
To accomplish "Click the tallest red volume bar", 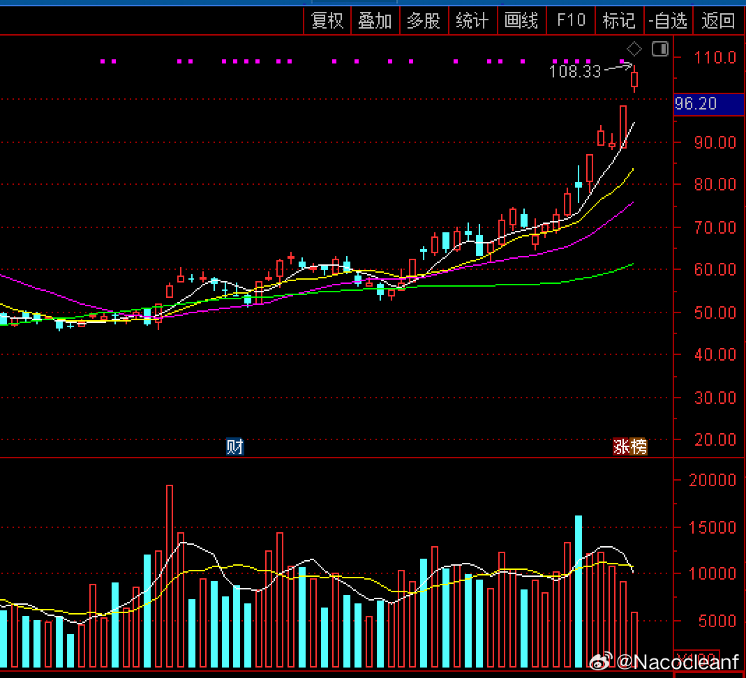I will tap(170, 576).
